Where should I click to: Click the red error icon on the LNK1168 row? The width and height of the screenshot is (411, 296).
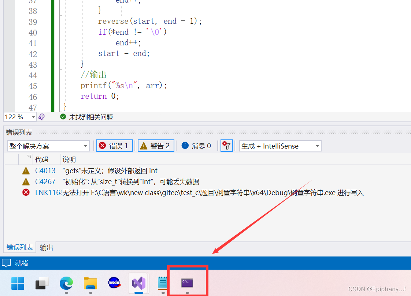26,192
